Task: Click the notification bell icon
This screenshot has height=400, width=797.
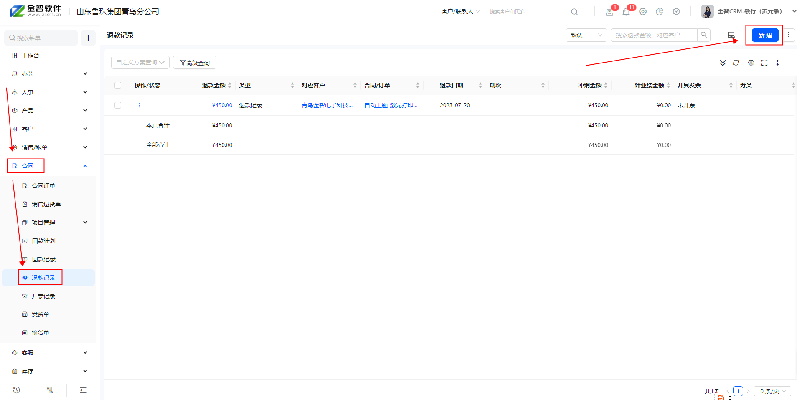Action: 626,12
